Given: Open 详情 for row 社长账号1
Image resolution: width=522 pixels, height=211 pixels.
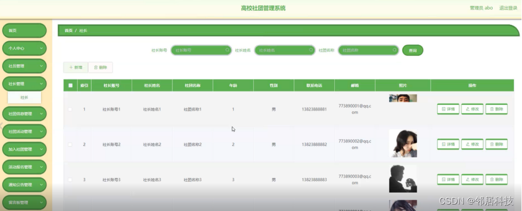Looking at the screenshot, I should click(448, 109).
